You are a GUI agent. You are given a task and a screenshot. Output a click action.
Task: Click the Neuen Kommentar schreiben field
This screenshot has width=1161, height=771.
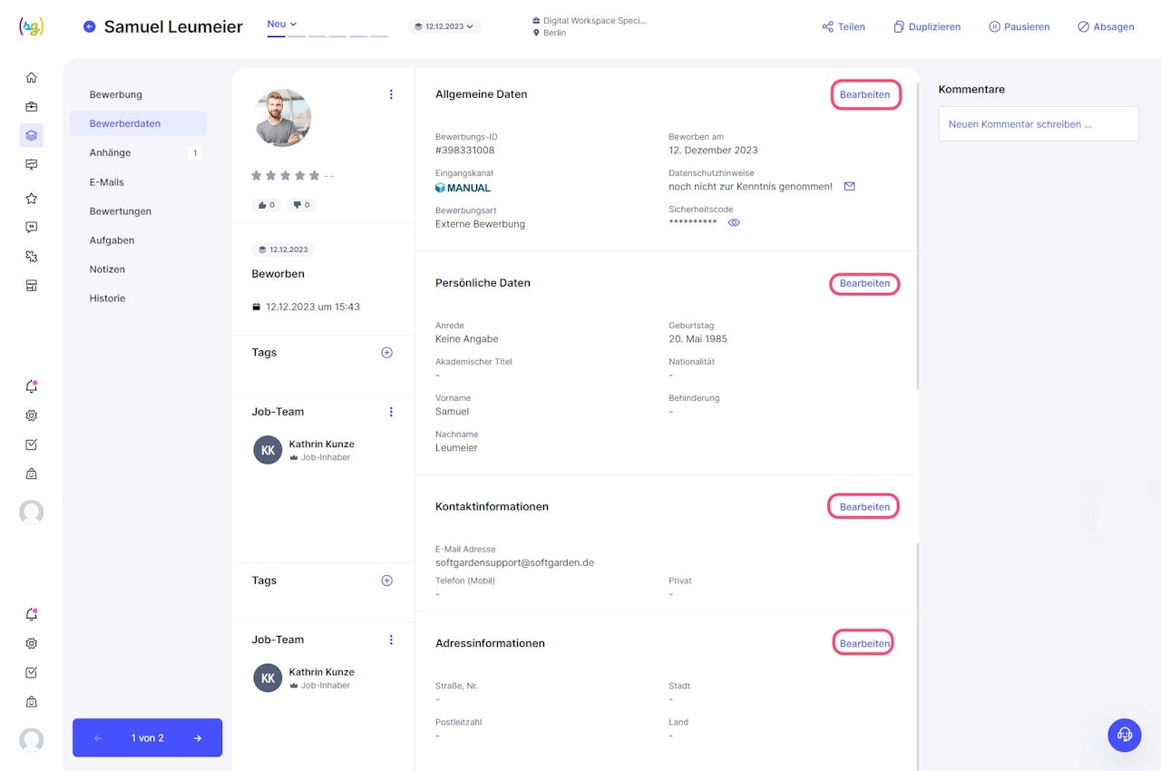tap(1038, 124)
